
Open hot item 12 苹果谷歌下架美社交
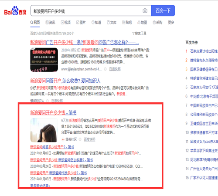[x=204, y=151]
